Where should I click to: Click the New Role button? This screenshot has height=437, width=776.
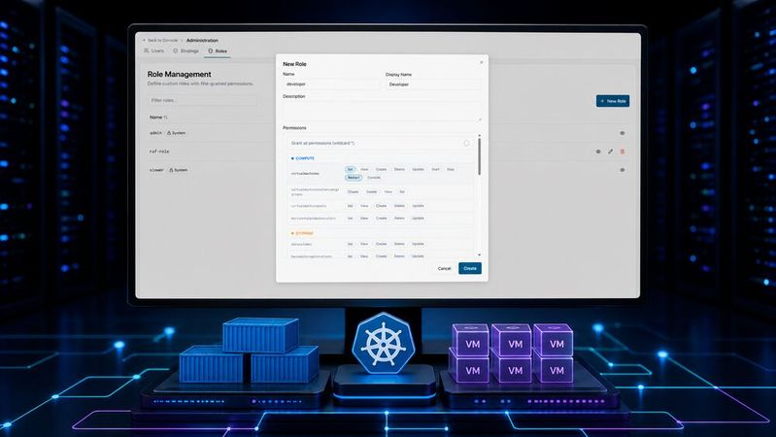tap(613, 101)
